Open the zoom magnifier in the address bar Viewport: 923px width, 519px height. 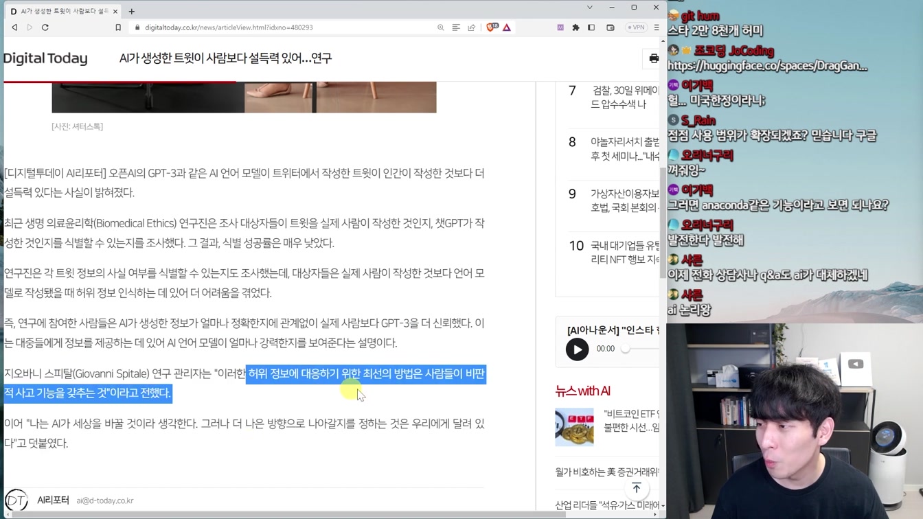(441, 27)
